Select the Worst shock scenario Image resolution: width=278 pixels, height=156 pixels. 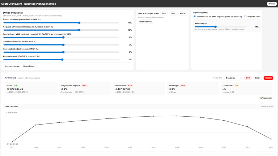182,13
